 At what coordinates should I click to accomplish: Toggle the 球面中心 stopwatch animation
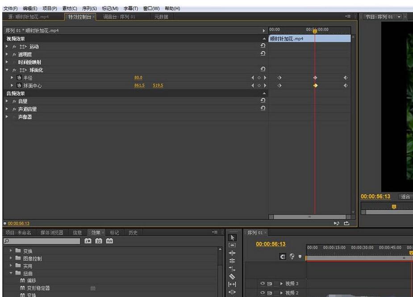coord(19,85)
